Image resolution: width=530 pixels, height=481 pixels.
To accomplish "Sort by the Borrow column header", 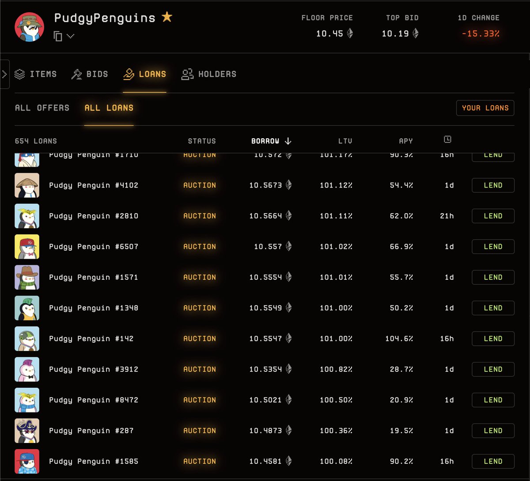I will point(265,141).
